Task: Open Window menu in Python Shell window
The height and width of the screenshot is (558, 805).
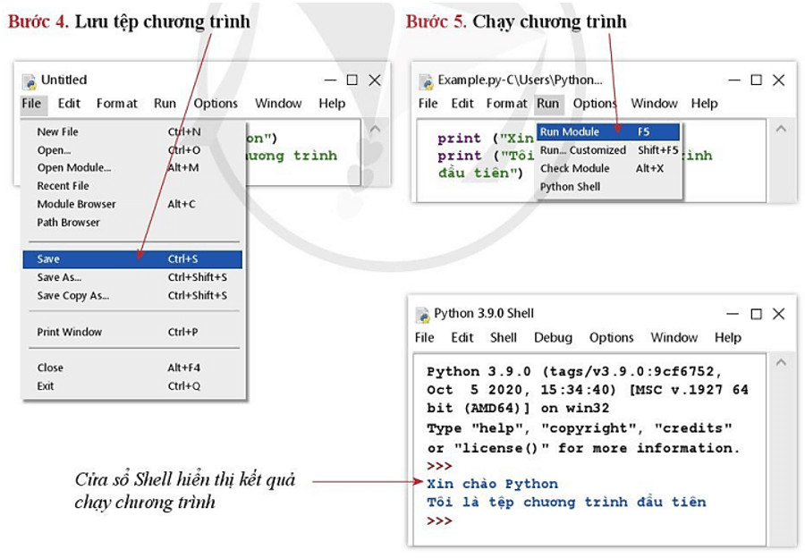Action: [674, 337]
